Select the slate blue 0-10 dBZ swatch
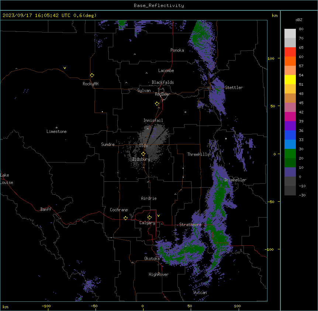This screenshot has width=318, height=311. coord(290,172)
